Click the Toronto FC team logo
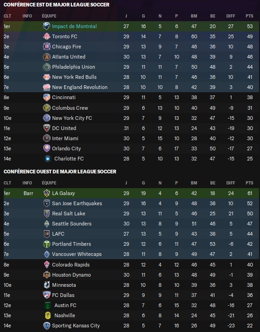 coord(47,36)
